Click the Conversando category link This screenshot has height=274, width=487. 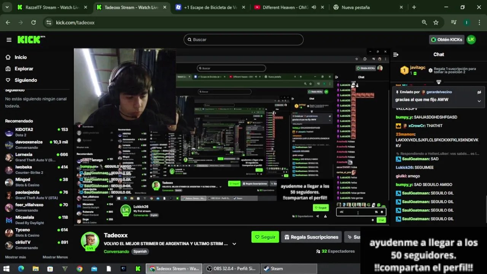click(x=116, y=252)
